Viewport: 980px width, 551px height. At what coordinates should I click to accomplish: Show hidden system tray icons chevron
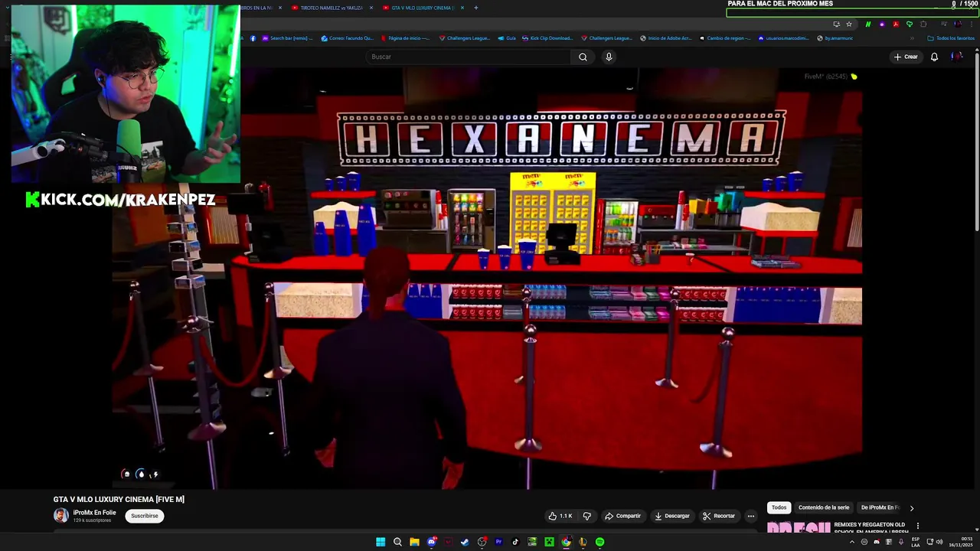852,542
